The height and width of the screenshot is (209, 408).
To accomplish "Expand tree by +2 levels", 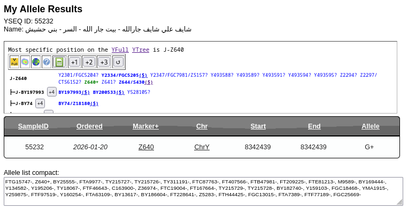I will pyautogui.click(x=89, y=62).
